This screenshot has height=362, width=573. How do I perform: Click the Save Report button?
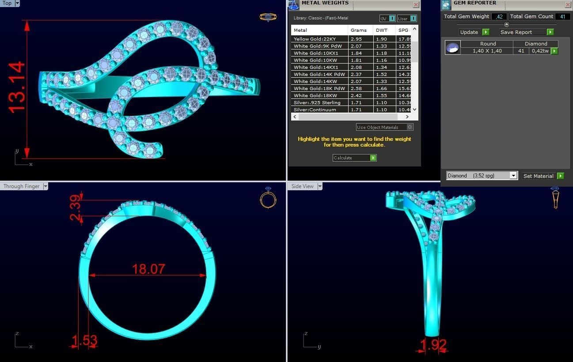tap(523, 32)
